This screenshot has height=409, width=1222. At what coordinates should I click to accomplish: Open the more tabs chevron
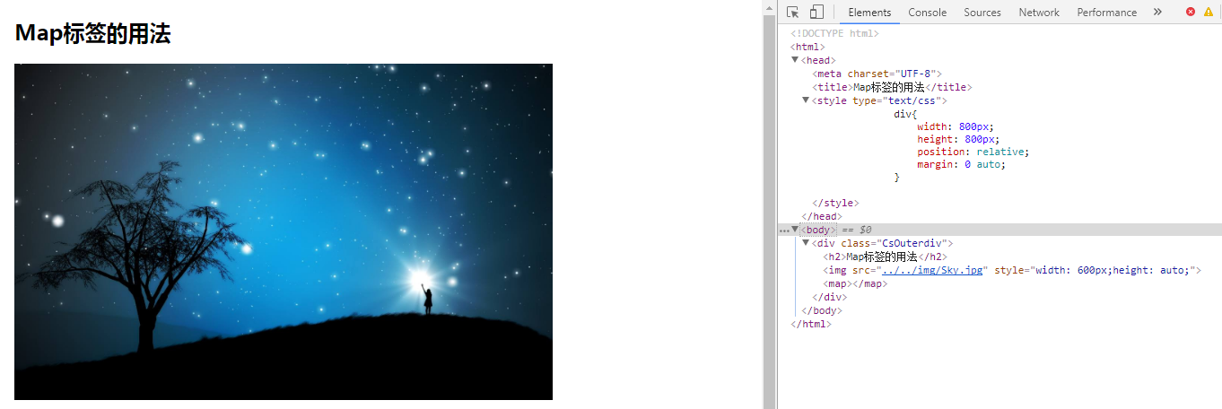pos(1157,12)
